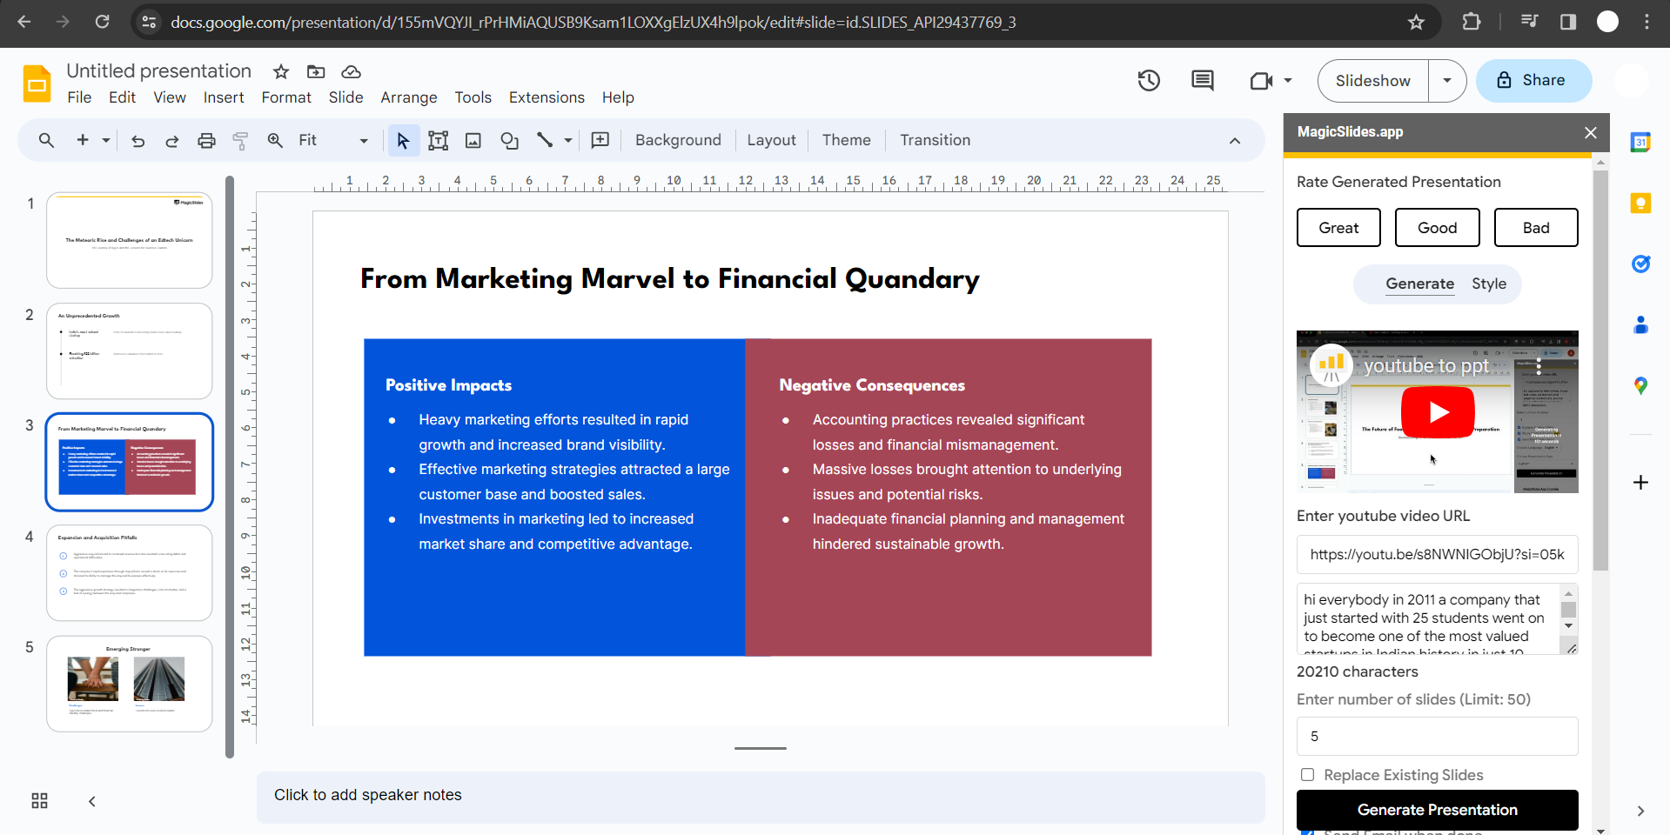Open the Theme panel

click(x=846, y=140)
